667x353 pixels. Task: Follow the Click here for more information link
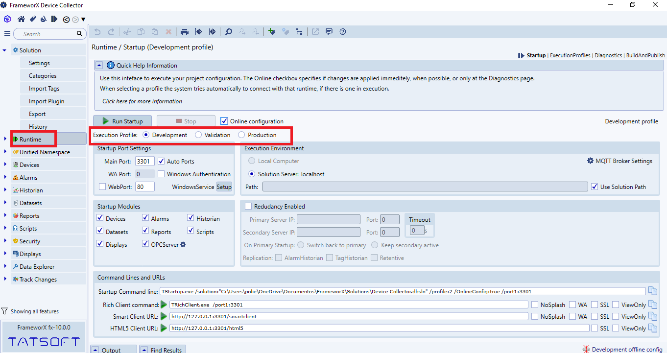142,101
